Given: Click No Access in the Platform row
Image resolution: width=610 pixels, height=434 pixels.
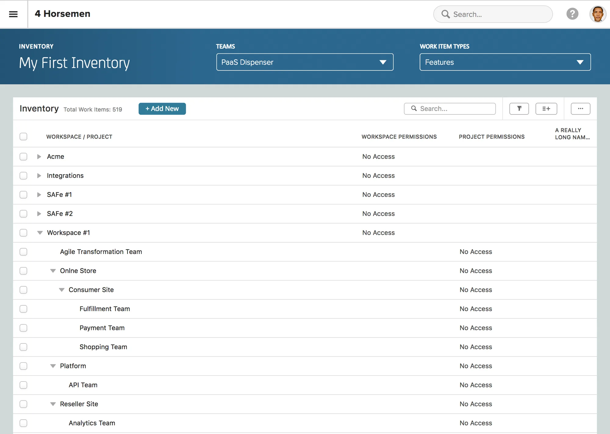Looking at the screenshot, I should 476,366.
